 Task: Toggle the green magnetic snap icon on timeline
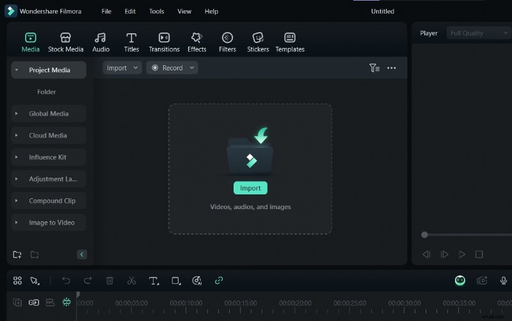click(x=67, y=302)
